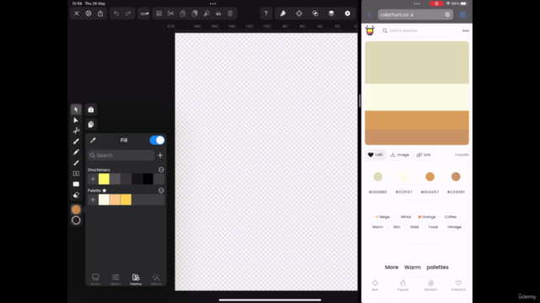The width and height of the screenshot is (540, 303).
Task: Tap the Coffee tag
Action: (x=450, y=217)
